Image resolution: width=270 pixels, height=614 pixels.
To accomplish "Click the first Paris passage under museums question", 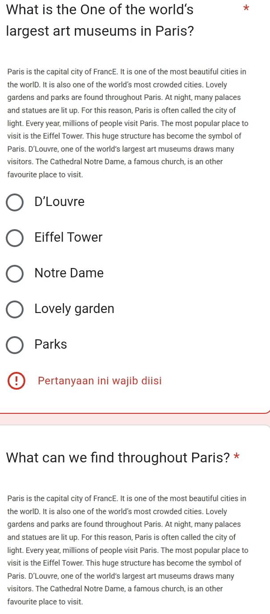I will [128, 123].
